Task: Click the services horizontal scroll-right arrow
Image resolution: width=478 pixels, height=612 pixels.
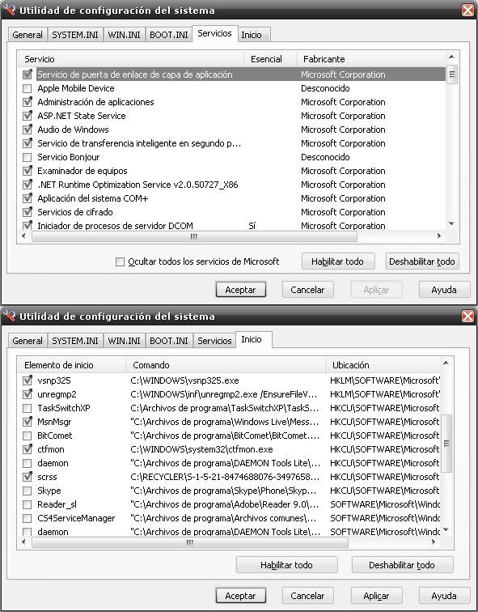Action: 439,236
